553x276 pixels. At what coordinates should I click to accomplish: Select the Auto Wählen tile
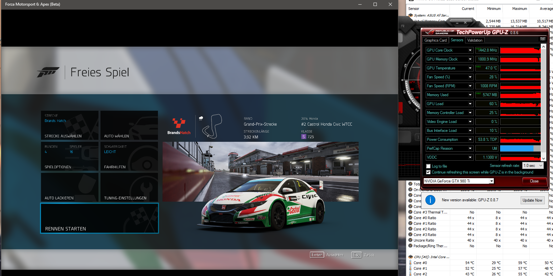point(129,125)
